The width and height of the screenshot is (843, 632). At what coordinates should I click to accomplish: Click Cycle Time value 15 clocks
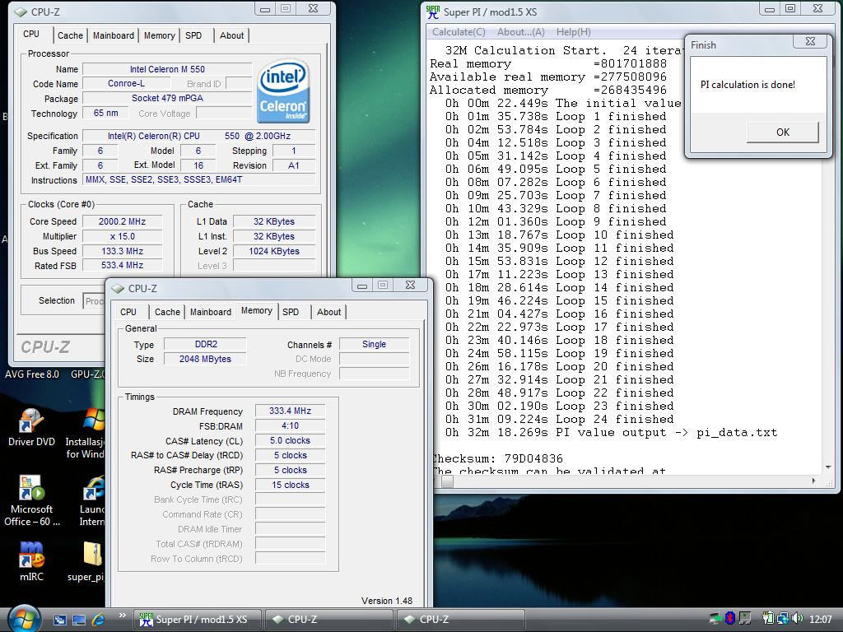point(290,485)
